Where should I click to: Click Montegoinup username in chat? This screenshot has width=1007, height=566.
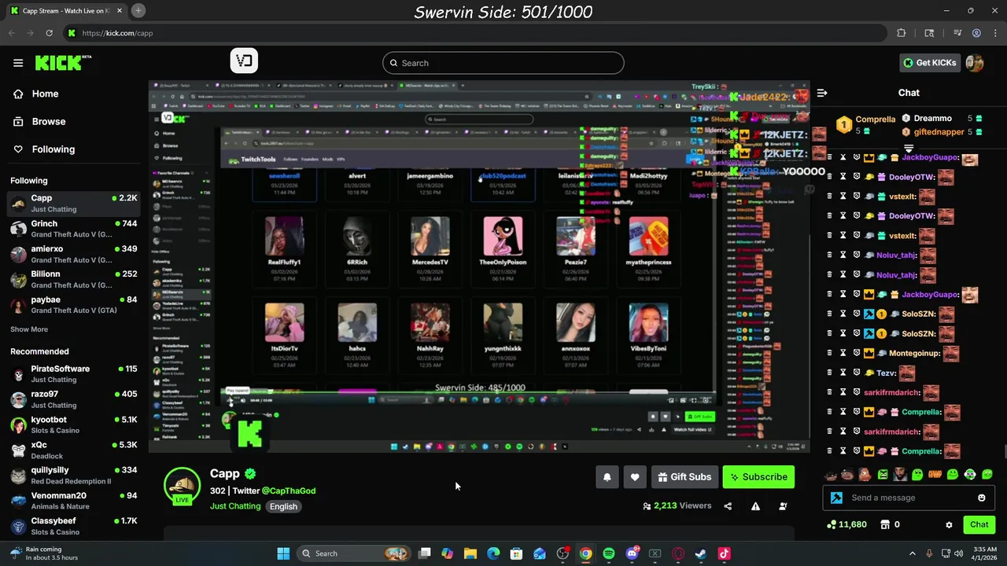click(x=914, y=353)
